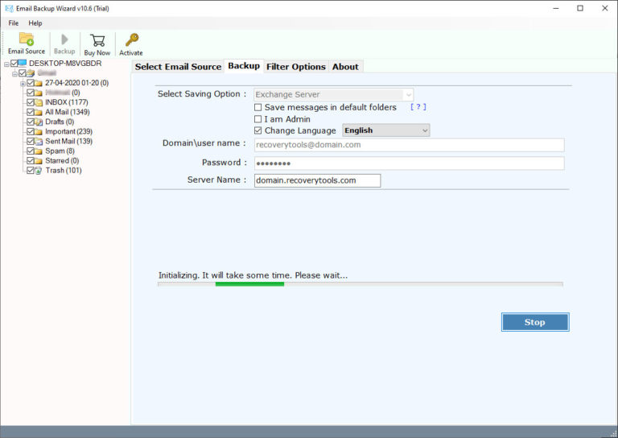Uncheck the All Mail (1349) checkbox

[x=31, y=112]
